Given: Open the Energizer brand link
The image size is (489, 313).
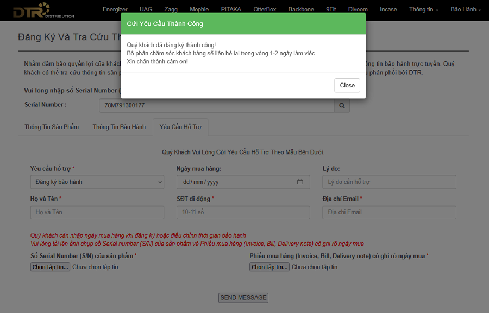Looking at the screenshot, I should [115, 10].
